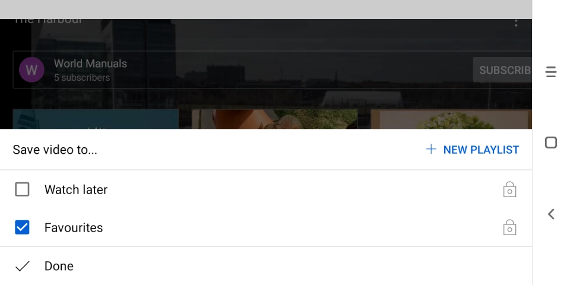Create a NEW PLAYLIST
Viewport: 570px width, 285px height.
[472, 150]
